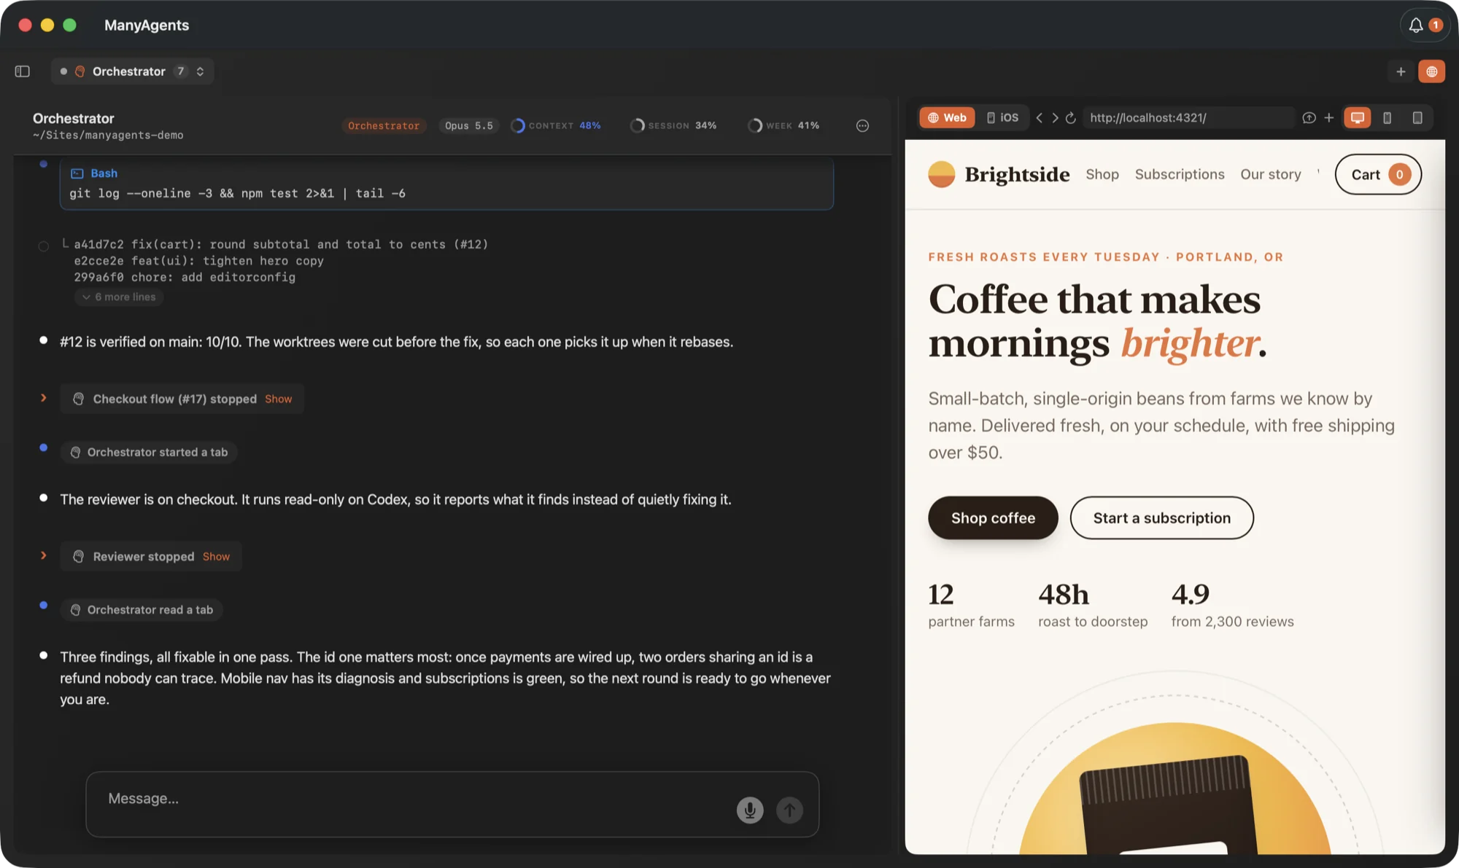Switch preview to phone viewport
This screenshot has height=868, width=1459.
[x=1388, y=118]
